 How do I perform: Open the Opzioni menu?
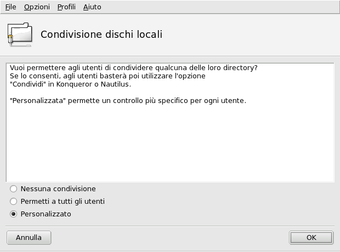pyautogui.click(x=37, y=7)
